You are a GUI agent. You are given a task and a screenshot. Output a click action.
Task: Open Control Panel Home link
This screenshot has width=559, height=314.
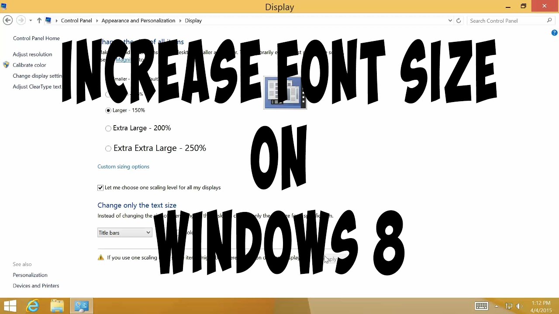36,38
